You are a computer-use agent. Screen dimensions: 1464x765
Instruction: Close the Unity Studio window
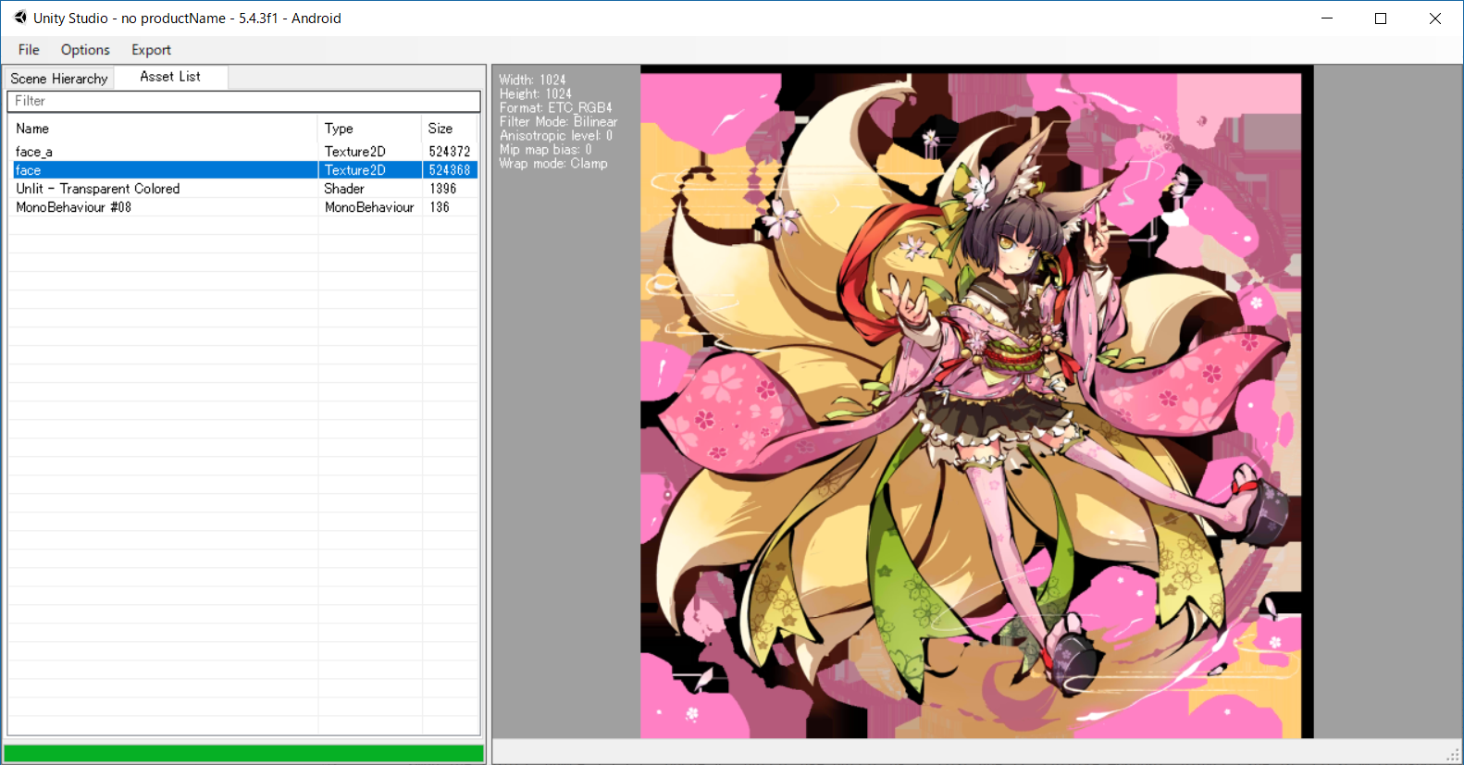[1435, 19]
